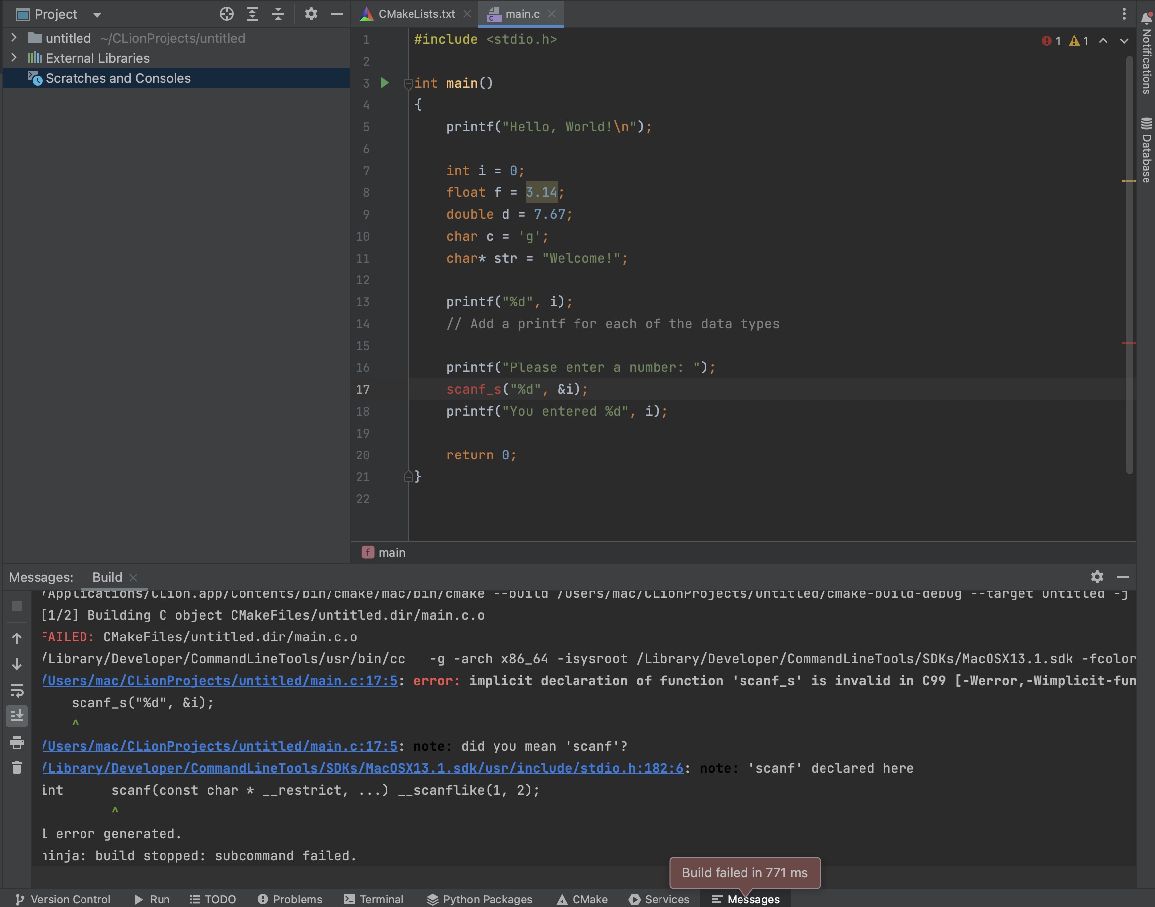This screenshot has height=907, width=1155.
Task: Click Collapse All icon in Project panel
Action: pos(278,14)
